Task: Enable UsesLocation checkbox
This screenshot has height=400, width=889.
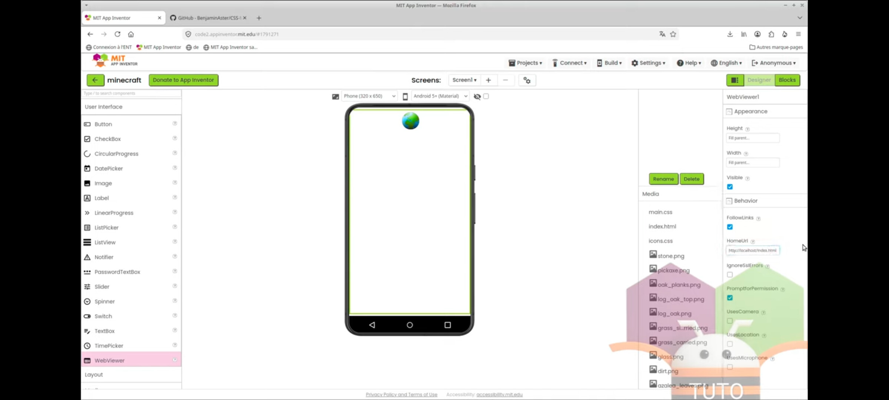Action: coord(730,344)
